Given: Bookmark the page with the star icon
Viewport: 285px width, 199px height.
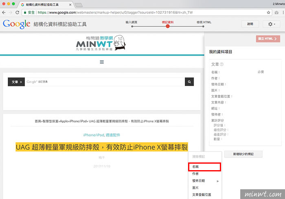Looking at the screenshot, I should [x=268, y=13].
